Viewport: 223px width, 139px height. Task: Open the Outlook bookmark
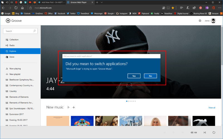[26, 13]
